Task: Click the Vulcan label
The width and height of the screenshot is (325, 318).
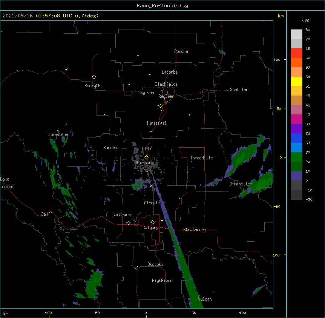Action: pos(205,299)
